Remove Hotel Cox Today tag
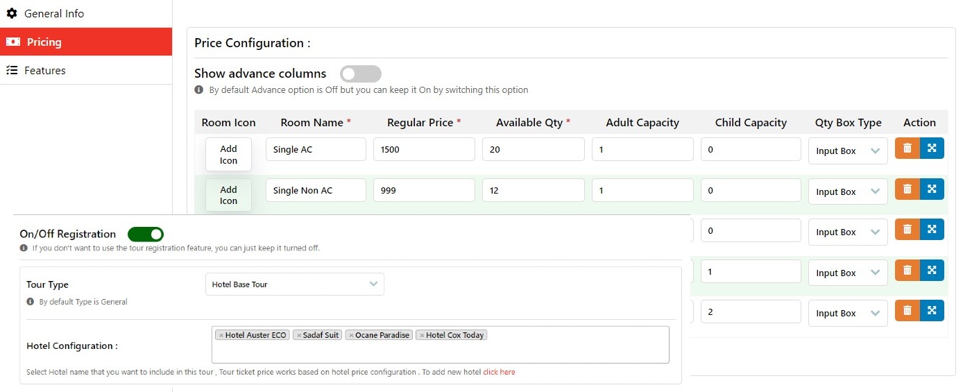 (422, 335)
